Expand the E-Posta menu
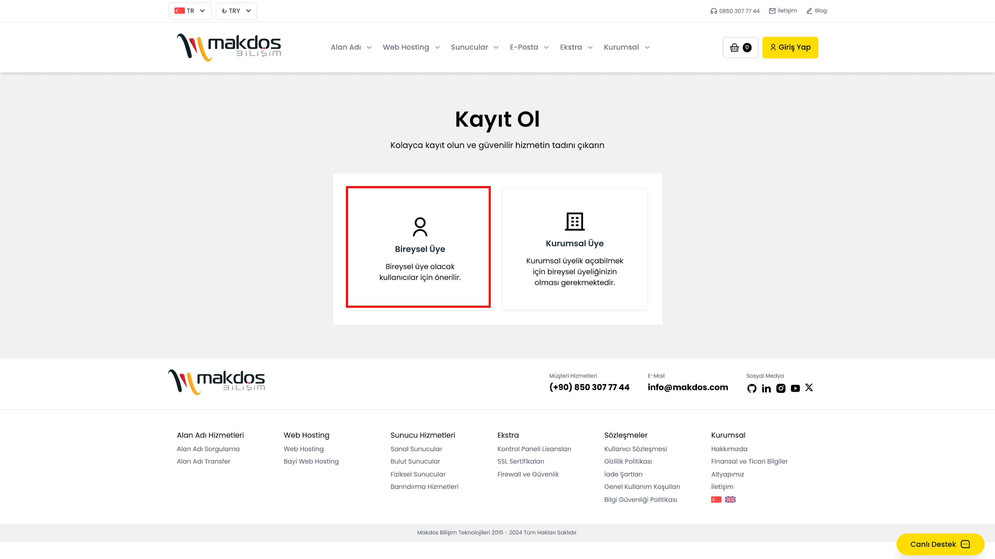 pos(529,47)
